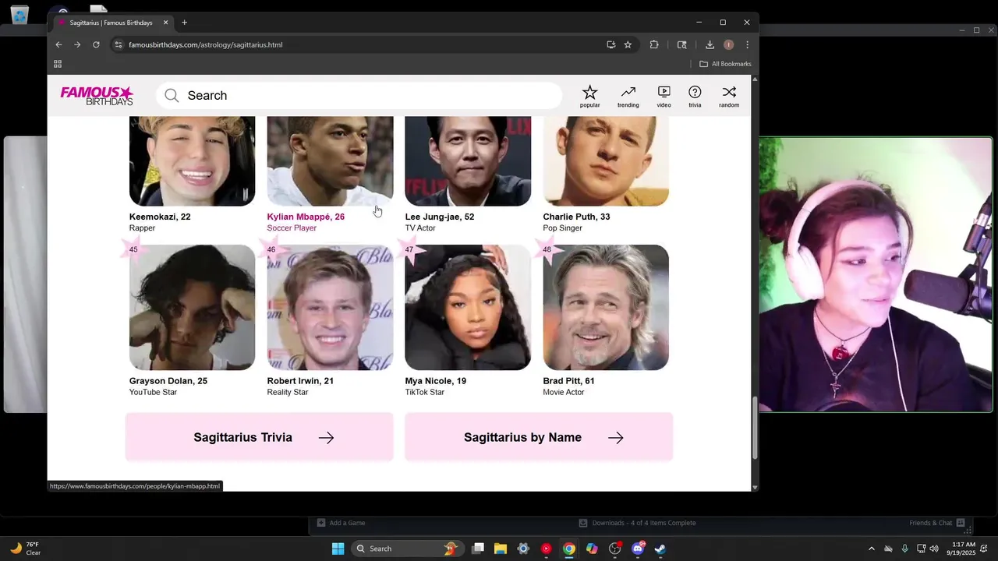
Task: Click Mya Nicole's photo thumbnail
Action: tap(468, 307)
